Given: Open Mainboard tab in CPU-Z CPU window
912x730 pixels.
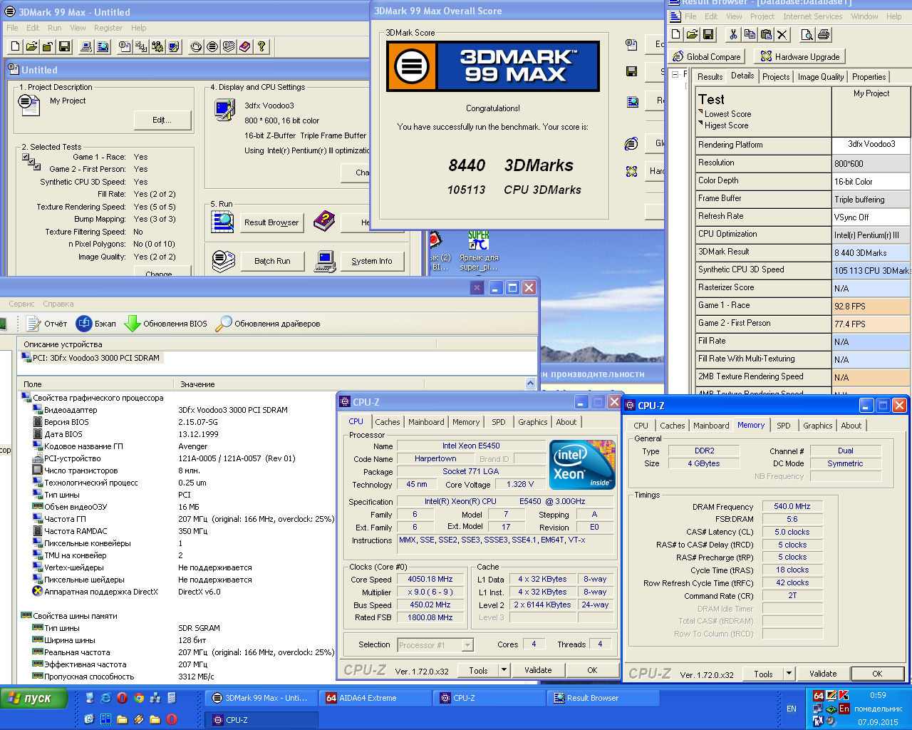Looking at the screenshot, I should 426,422.
